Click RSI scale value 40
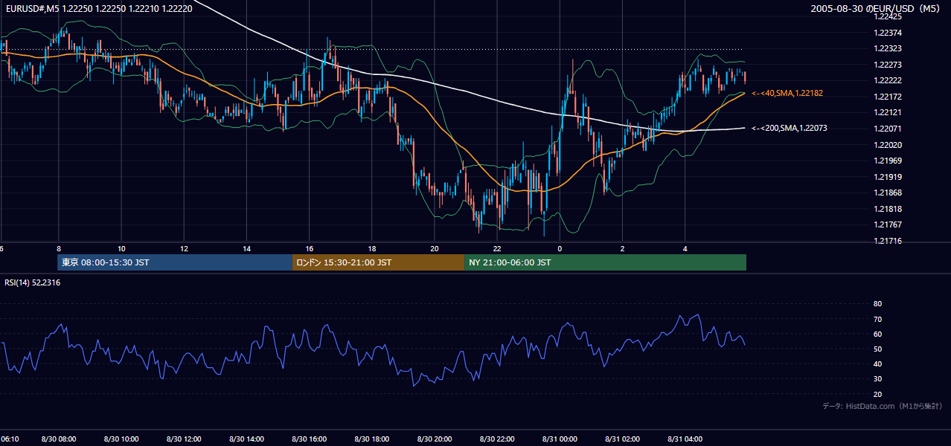Viewport: 951px width, 446px height. (877, 363)
